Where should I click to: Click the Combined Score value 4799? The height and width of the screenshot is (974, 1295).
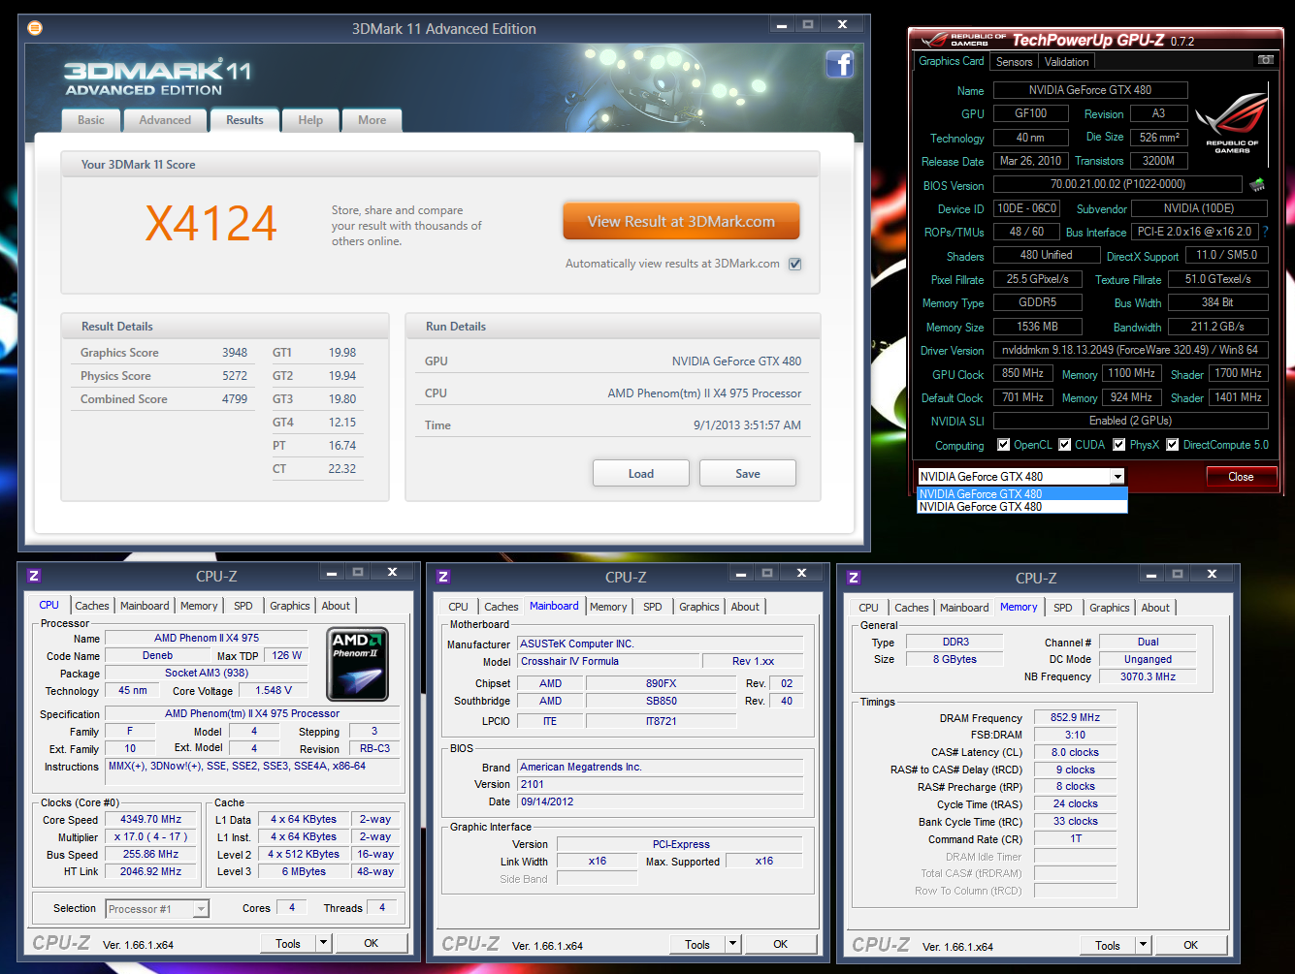(235, 399)
